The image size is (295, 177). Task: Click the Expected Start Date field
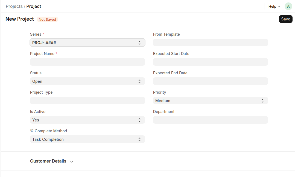pos(210,62)
